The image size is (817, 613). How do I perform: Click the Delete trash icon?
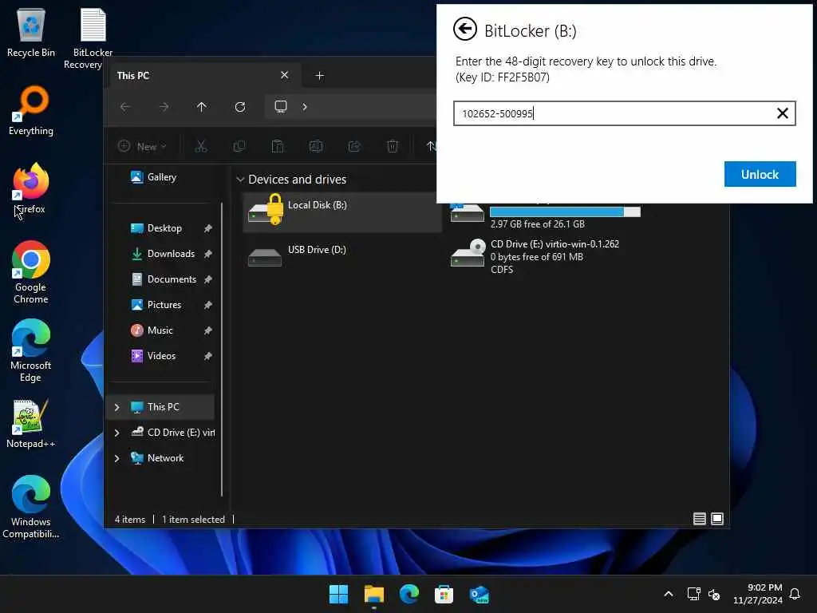coord(393,147)
